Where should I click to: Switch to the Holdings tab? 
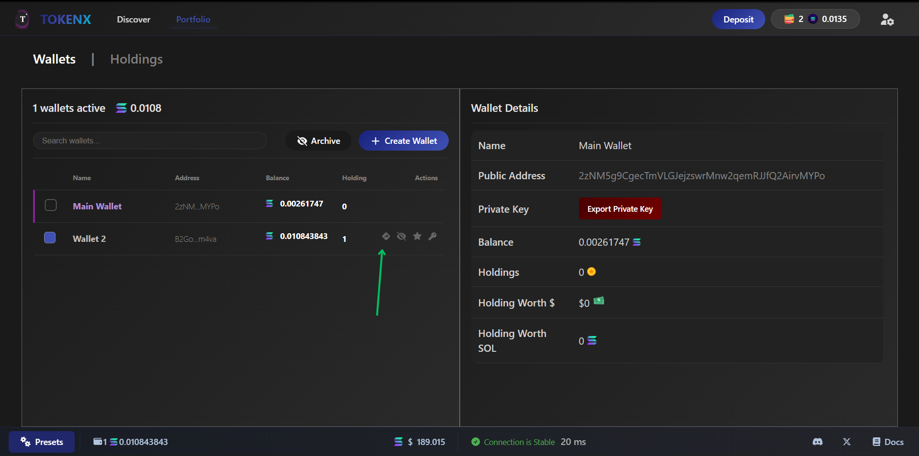pyautogui.click(x=136, y=59)
